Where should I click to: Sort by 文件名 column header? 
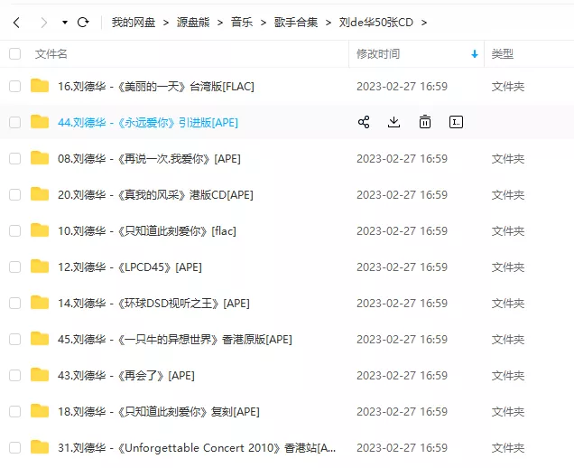[x=51, y=54]
